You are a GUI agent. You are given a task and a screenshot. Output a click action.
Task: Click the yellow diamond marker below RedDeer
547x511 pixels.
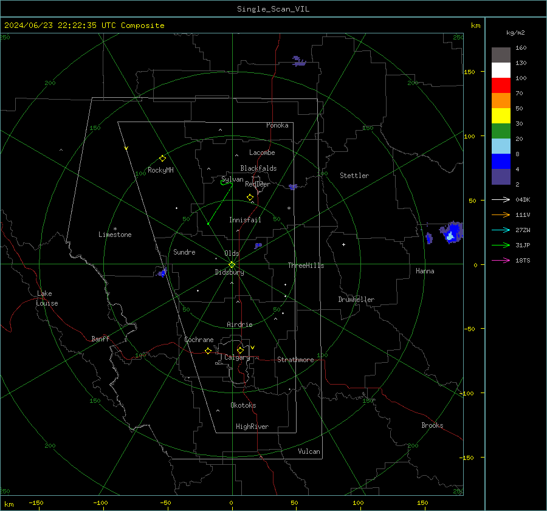[x=250, y=197]
